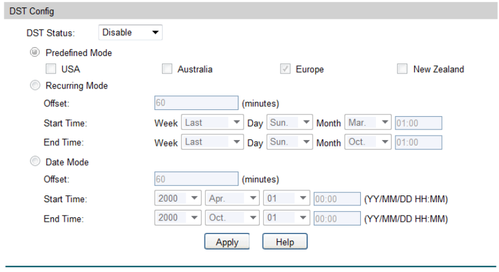Select the Recurring Mode radio button

click(34, 86)
